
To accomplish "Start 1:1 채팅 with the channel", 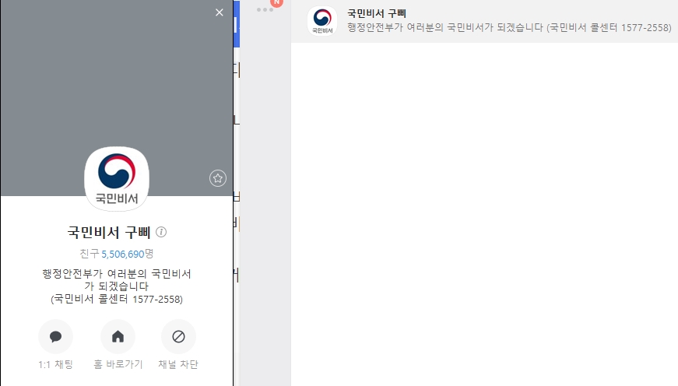I will tap(56, 337).
